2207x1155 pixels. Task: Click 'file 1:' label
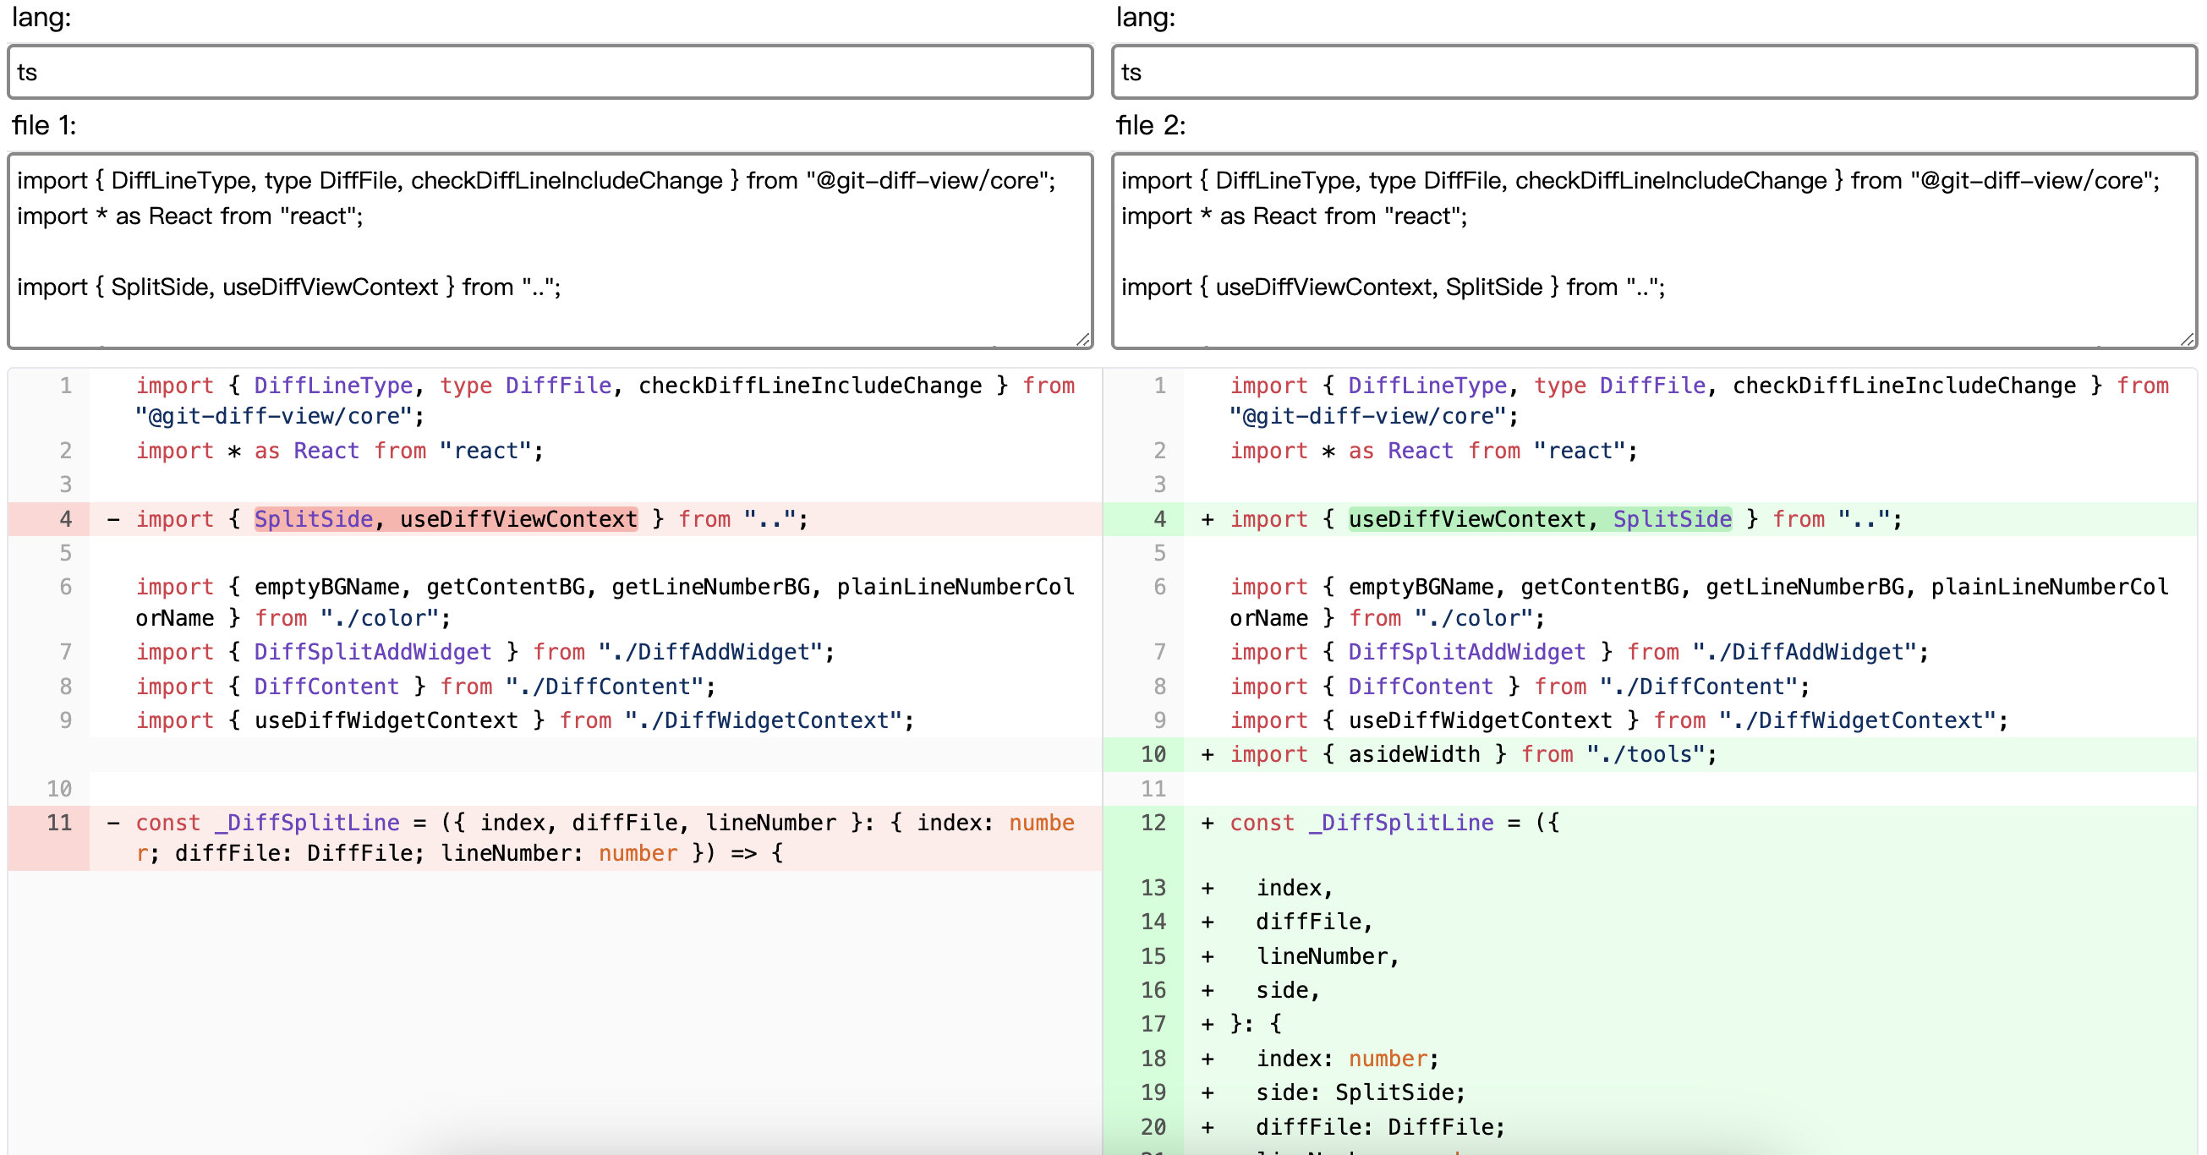44,126
